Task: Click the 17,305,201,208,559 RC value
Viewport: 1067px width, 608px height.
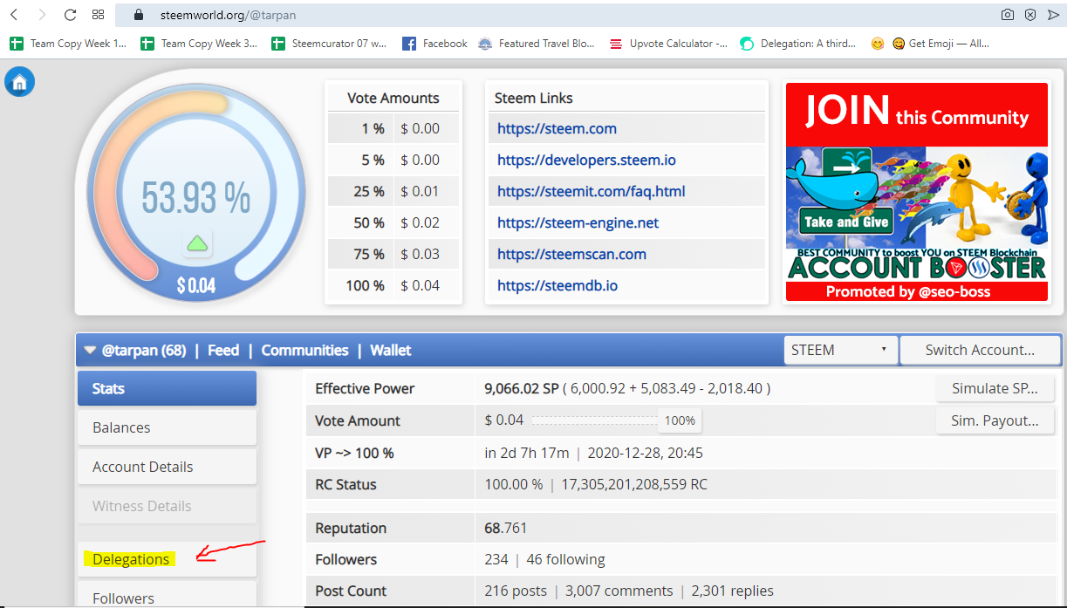Action: point(634,484)
